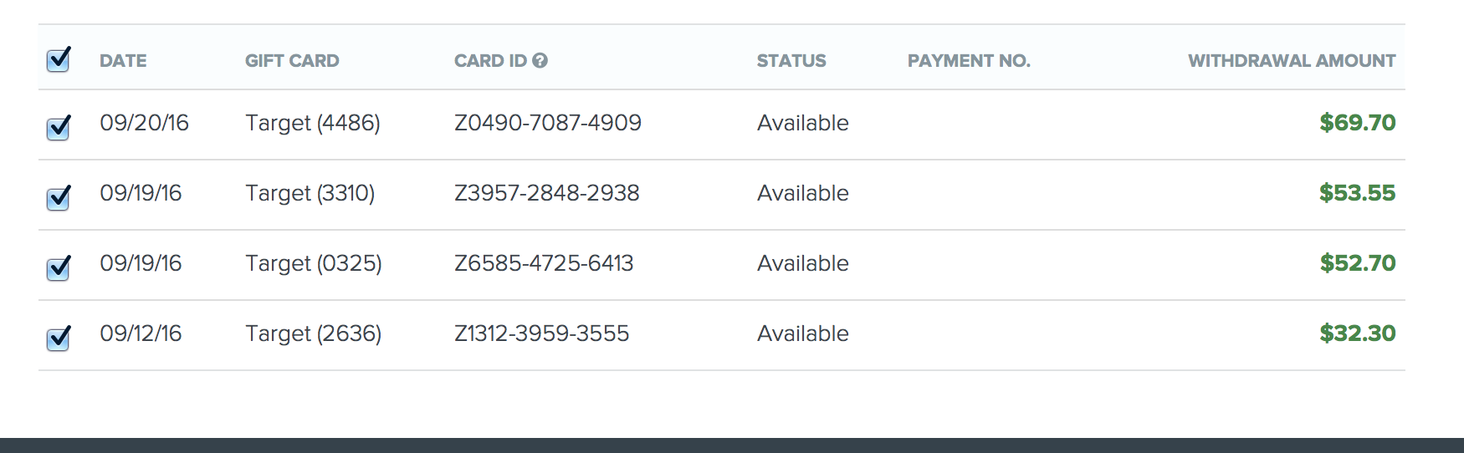The image size is (1464, 453).
Task: Click the Status column header
Action: tap(791, 61)
